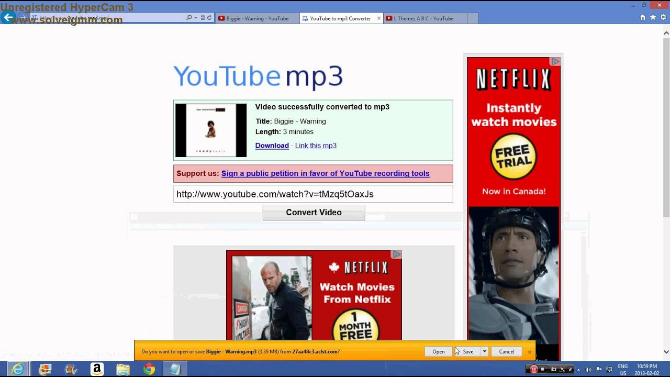Click the YouTube URL input field
The image size is (670, 377).
[313, 194]
